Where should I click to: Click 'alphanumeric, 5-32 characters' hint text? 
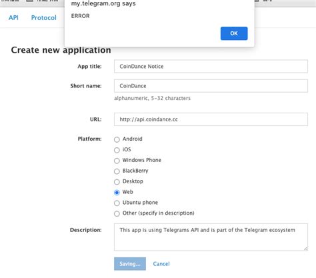click(x=152, y=98)
